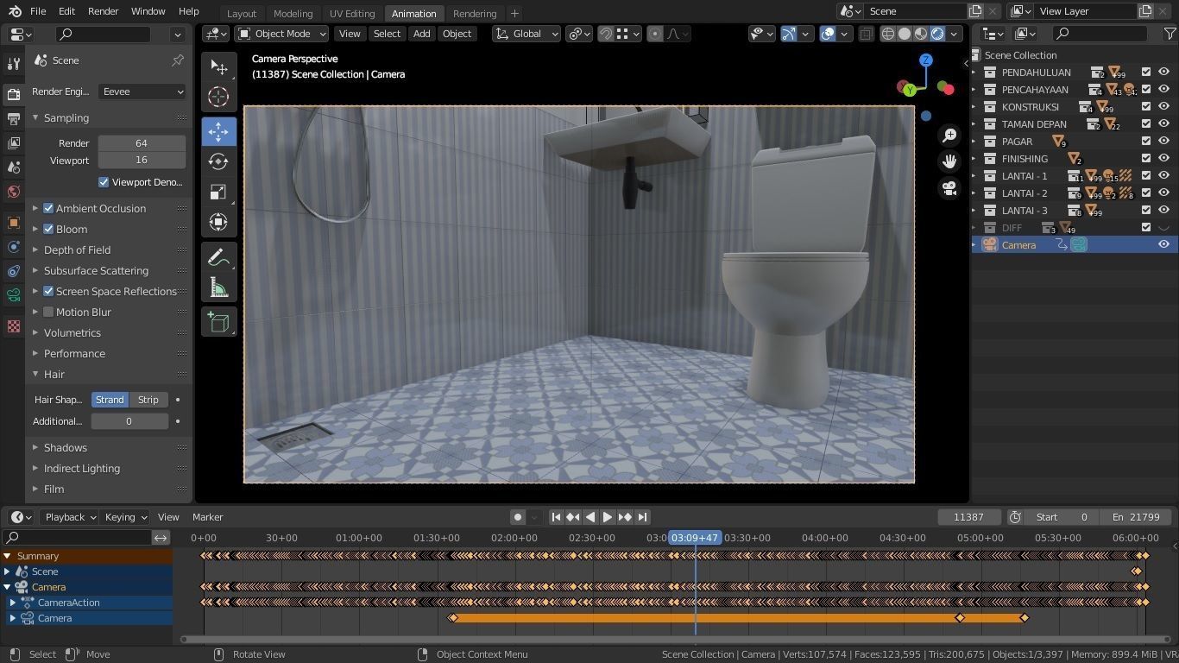The width and height of the screenshot is (1179, 663).
Task: Activate the Rotate tool
Action: click(218, 161)
